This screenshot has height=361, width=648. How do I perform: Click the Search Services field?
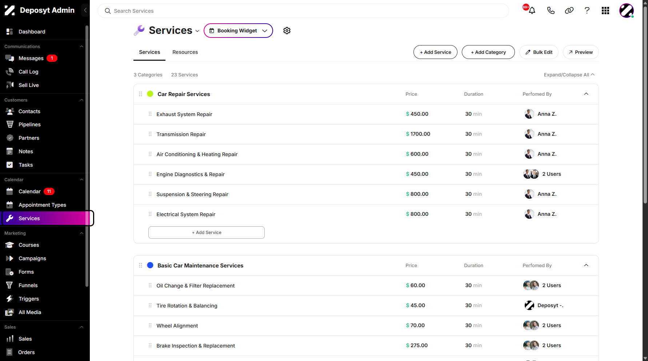(303, 11)
